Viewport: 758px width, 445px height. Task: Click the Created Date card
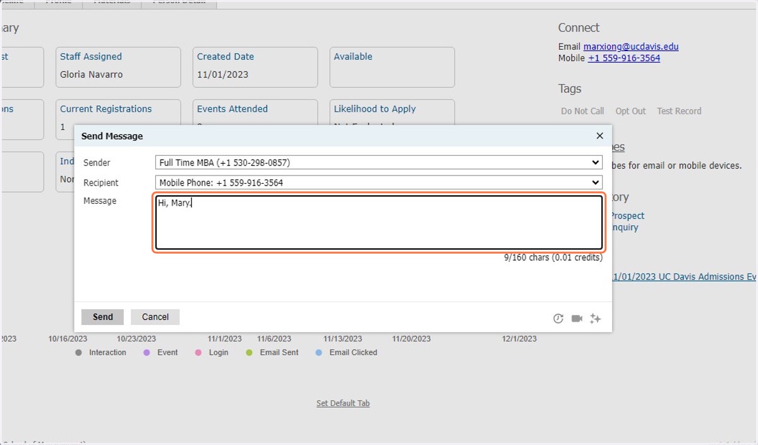tap(255, 67)
